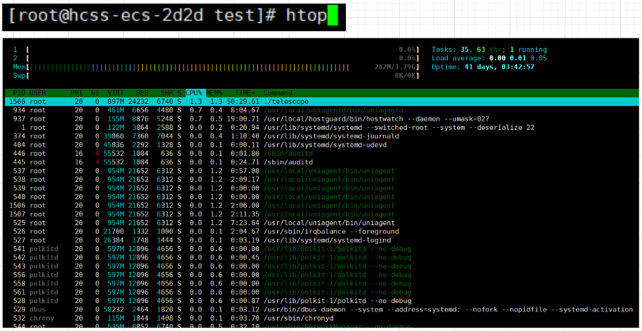
Task: Sort processes by the PID column header
Action: tap(19, 93)
